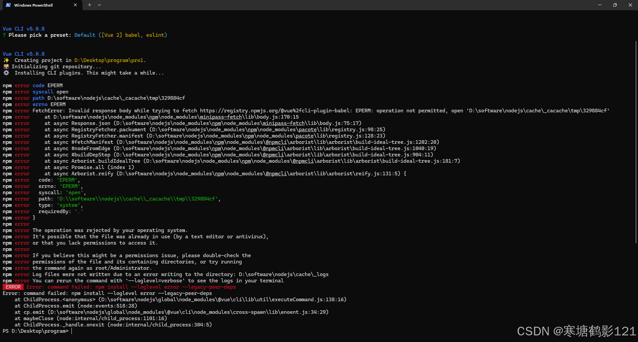
Task: Click the red ERROR badge near the bottom
Action: click(13, 287)
